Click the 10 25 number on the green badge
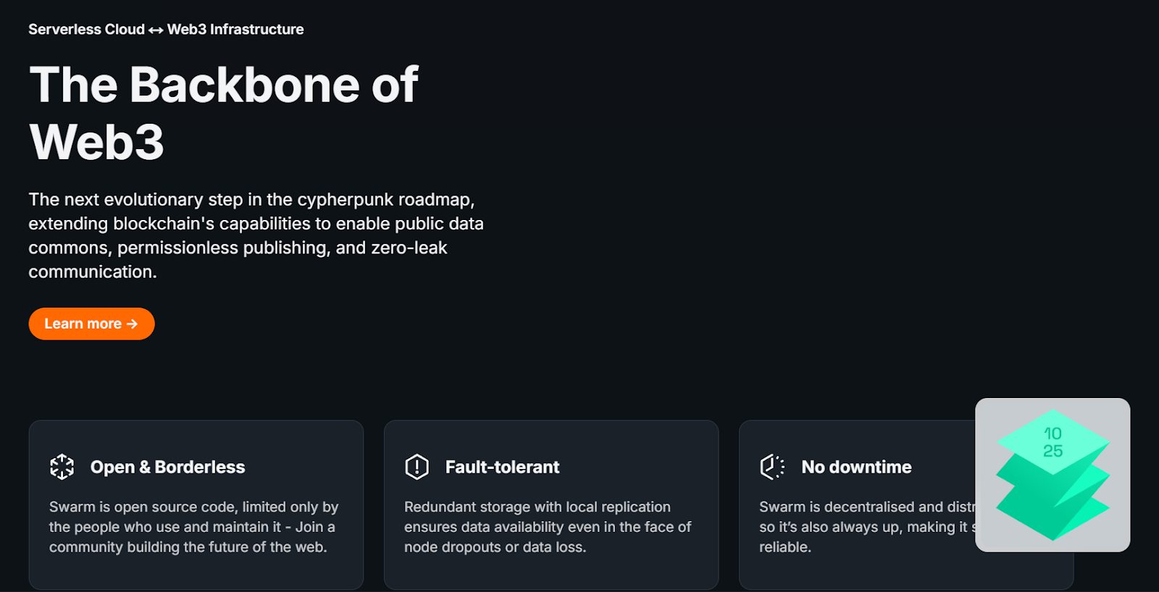Image resolution: width=1159 pixels, height=592 pixels. (1053, 442)
